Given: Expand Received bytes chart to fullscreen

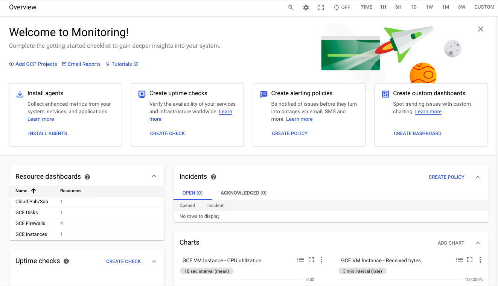Looking at the screenshot, I should [470, 260].
